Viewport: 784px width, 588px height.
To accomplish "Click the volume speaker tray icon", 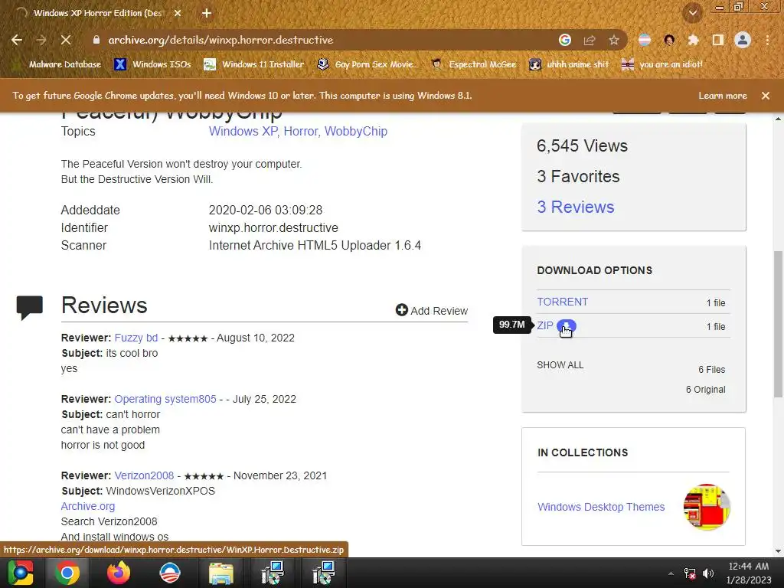I will pos(708,573).
